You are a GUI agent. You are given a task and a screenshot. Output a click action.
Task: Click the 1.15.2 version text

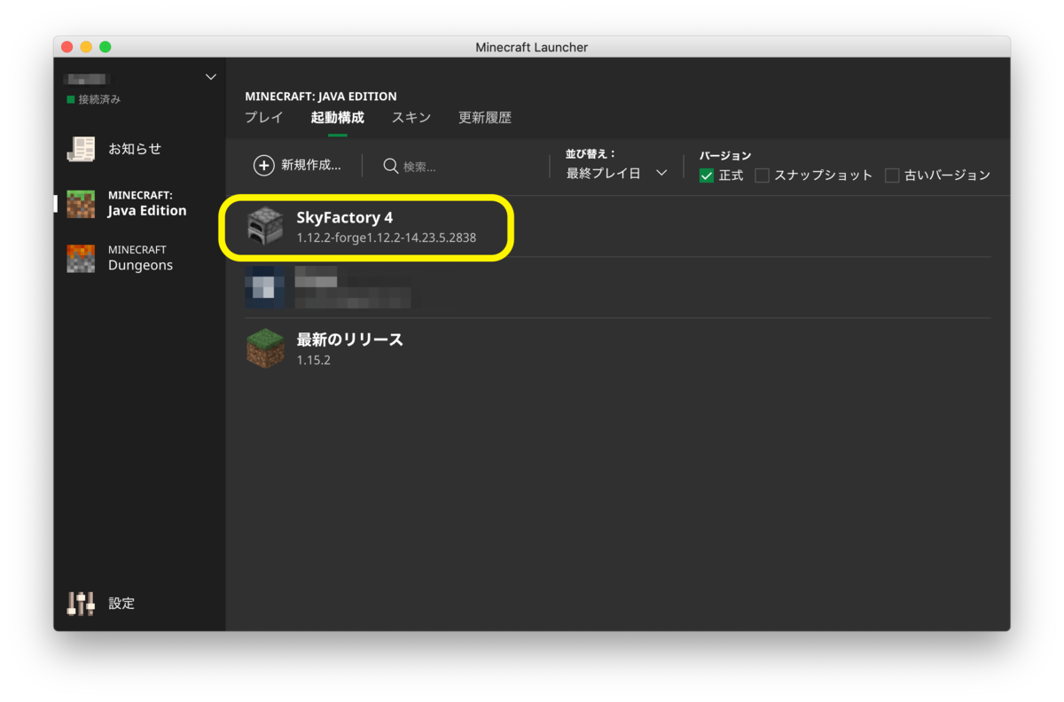click(x=314, y=361)
